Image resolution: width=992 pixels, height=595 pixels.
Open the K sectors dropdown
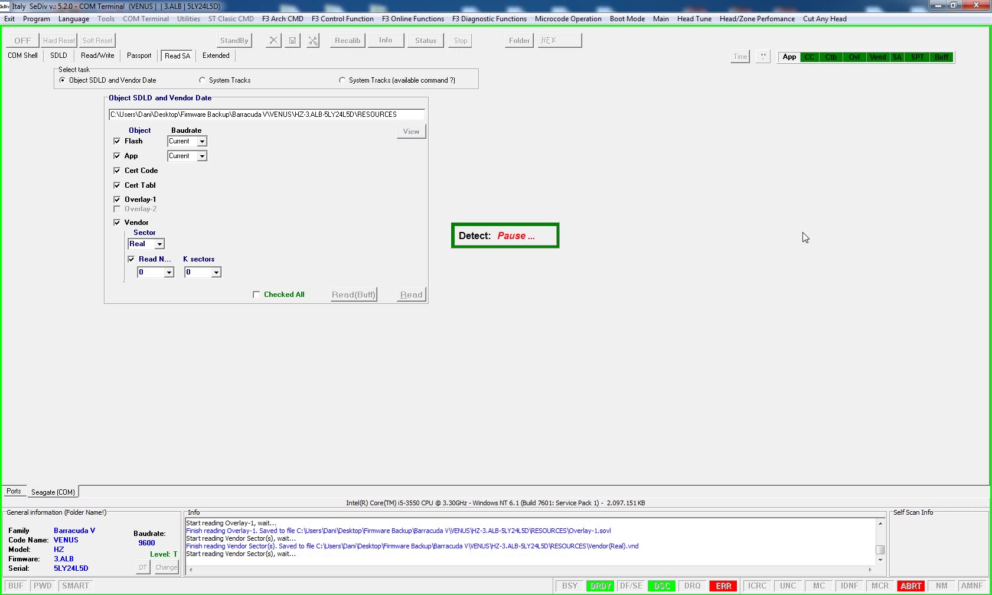[x=216, y=273]
